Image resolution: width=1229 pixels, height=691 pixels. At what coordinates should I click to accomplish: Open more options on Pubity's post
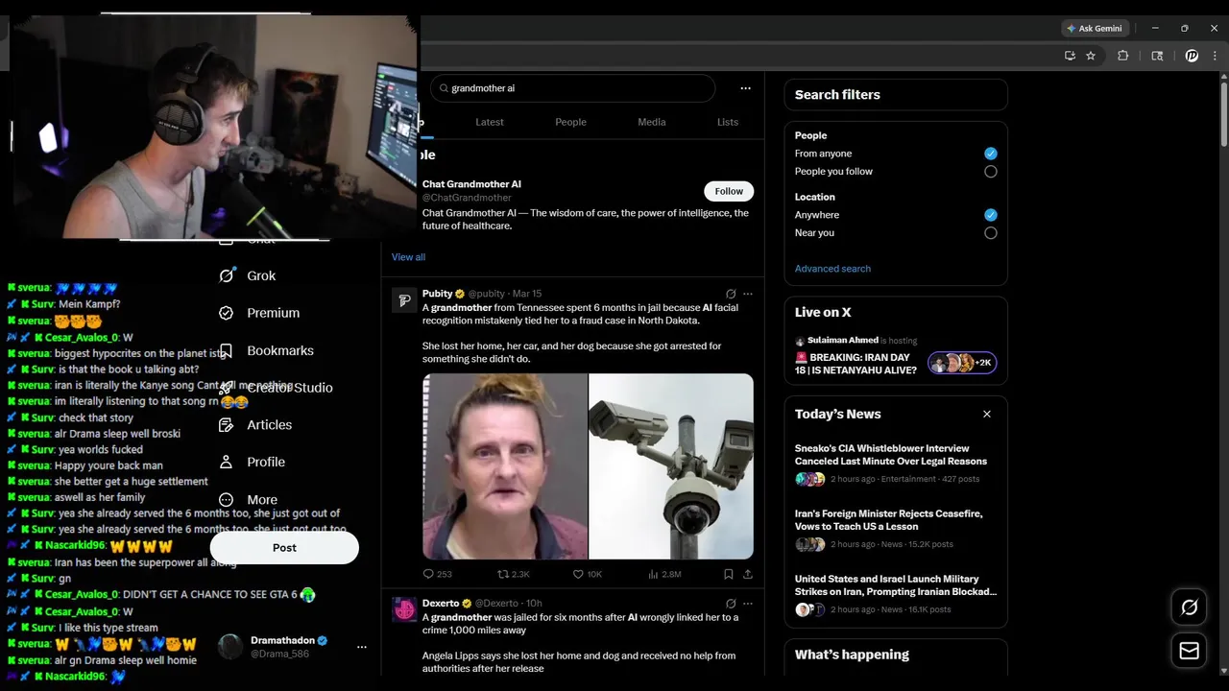pos(748,294)
